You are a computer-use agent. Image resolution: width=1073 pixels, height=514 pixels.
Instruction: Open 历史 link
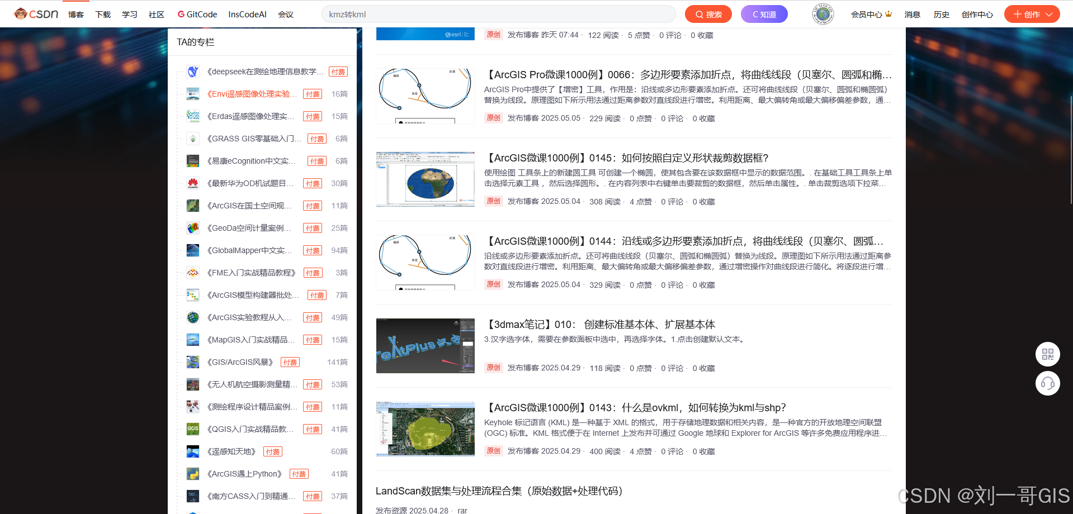942,15
